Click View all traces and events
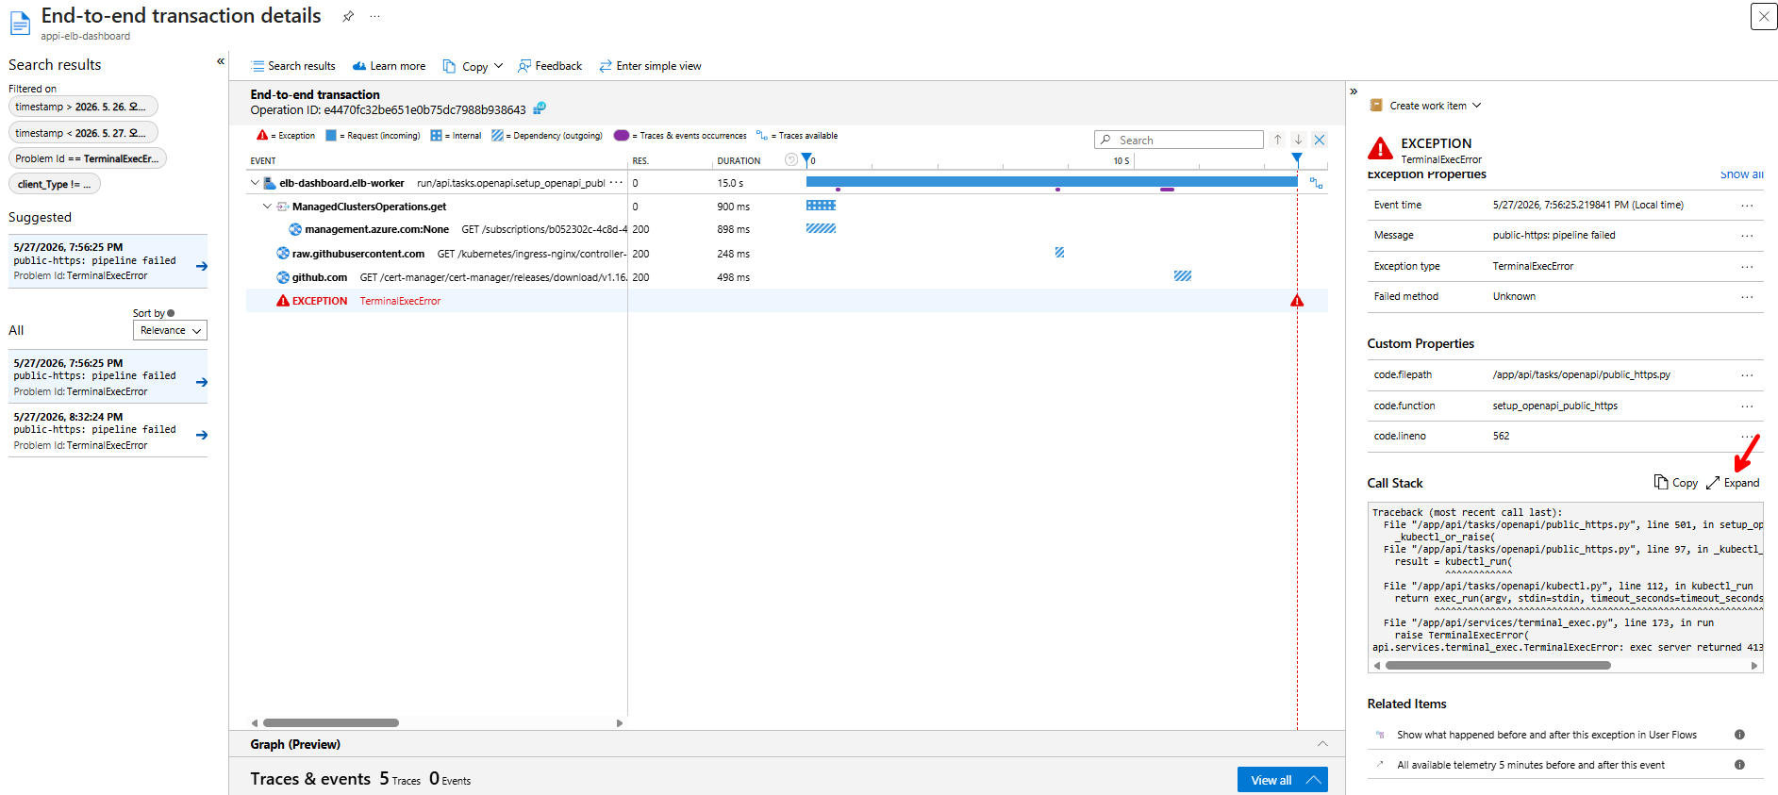1778x795 pixels. [x=1282, y=780]
